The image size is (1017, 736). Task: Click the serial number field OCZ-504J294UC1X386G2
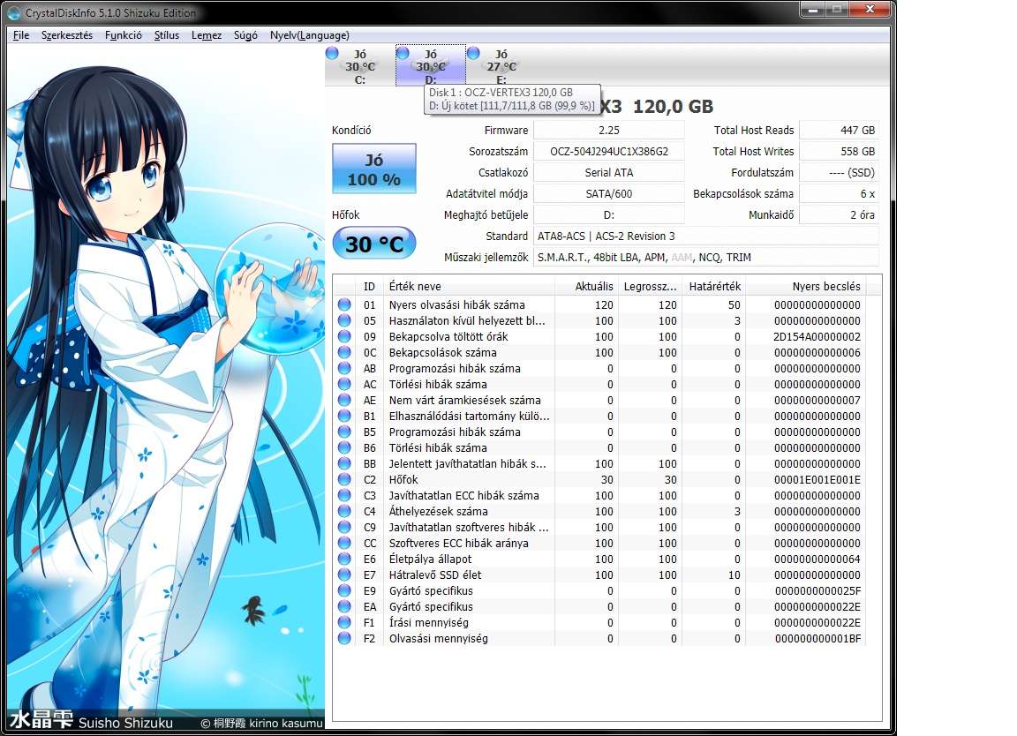click(609, 152)
